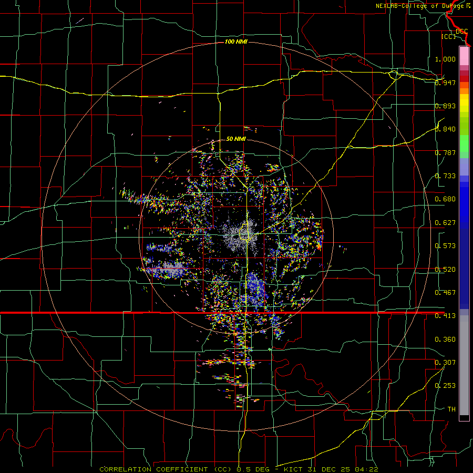Click the 0.680 legend value
This screenshot has height=473, width=473.
coord(445,199)
